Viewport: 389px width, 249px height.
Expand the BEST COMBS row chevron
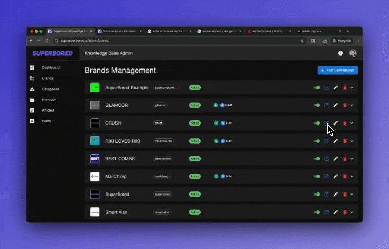352,159
